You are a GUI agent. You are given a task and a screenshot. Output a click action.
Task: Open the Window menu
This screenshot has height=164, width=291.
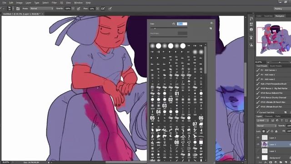78,3
